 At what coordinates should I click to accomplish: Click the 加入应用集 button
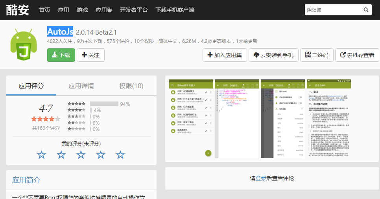224,55
